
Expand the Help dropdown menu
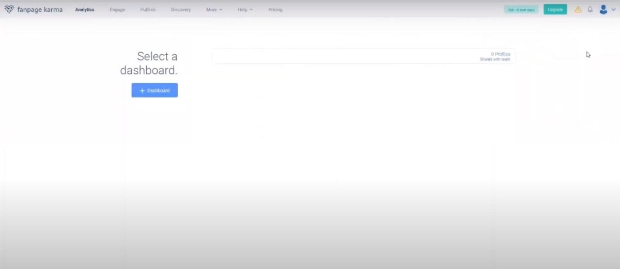point(245,10)
